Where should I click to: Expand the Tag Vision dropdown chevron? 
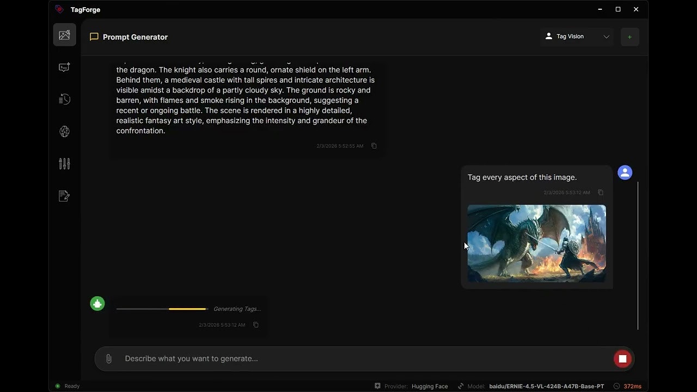click(606, 36)
